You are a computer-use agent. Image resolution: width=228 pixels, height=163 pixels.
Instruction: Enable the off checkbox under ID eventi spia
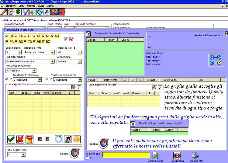click(87, 158)
